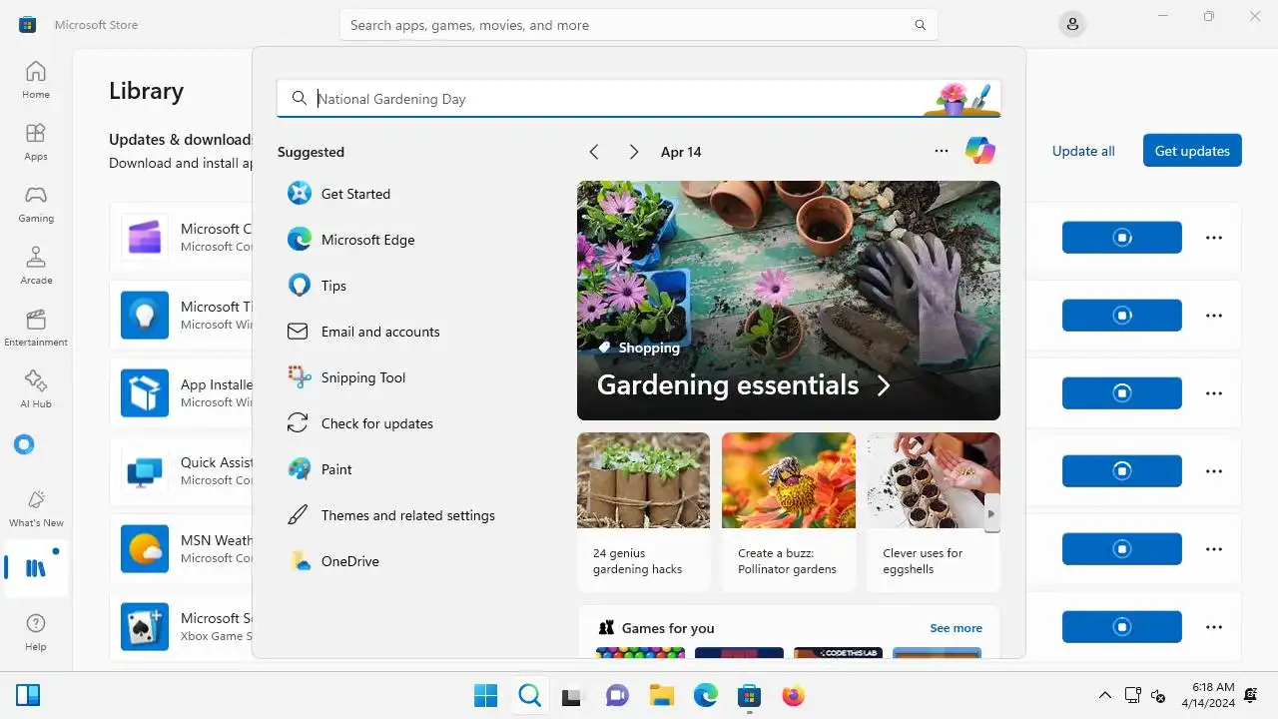Click Update all link
The width and height of the screenshot is (1278, 719).
click(x=1083, y=151)
